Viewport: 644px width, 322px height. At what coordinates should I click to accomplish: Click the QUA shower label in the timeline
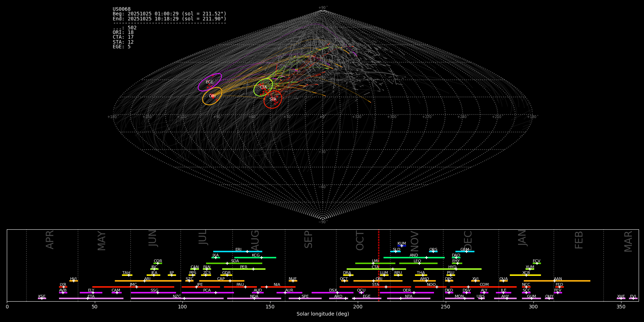pos(504,279)
